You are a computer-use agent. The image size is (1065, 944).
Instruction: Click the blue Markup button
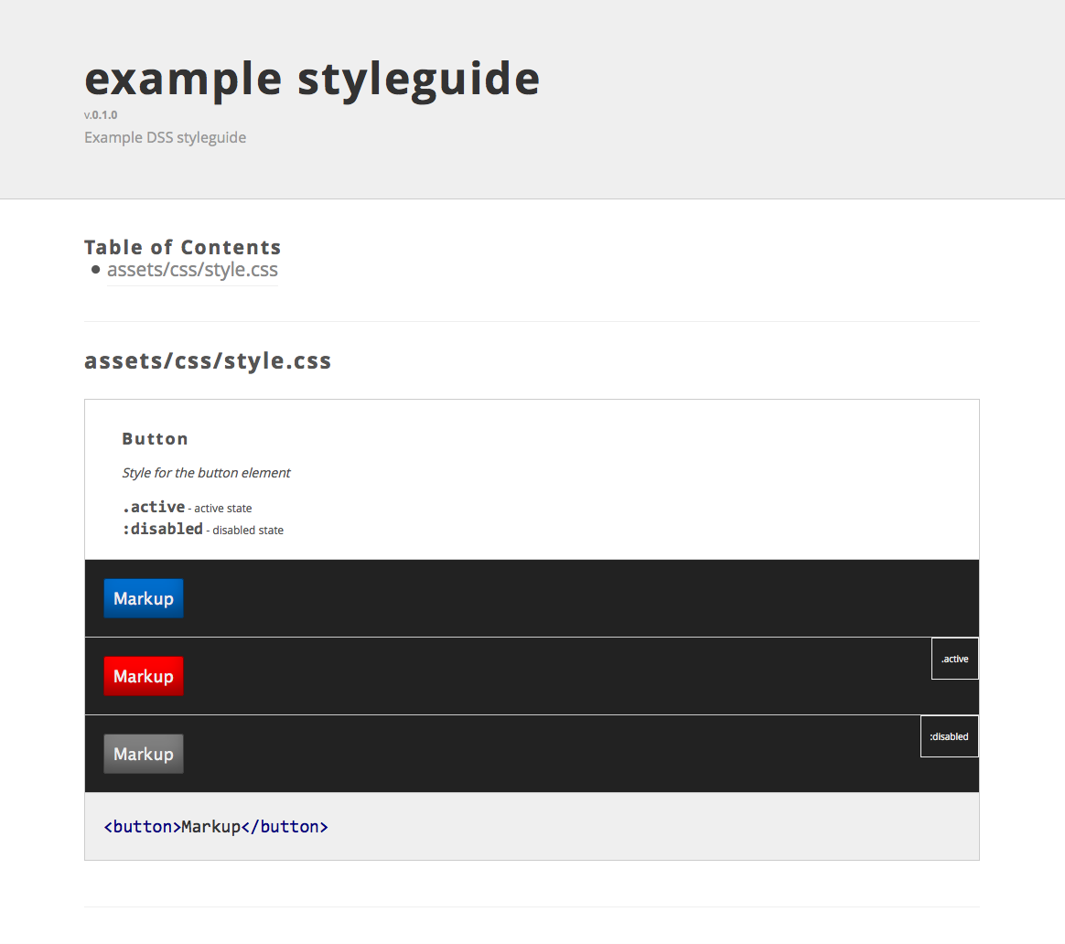coord(144,598)
